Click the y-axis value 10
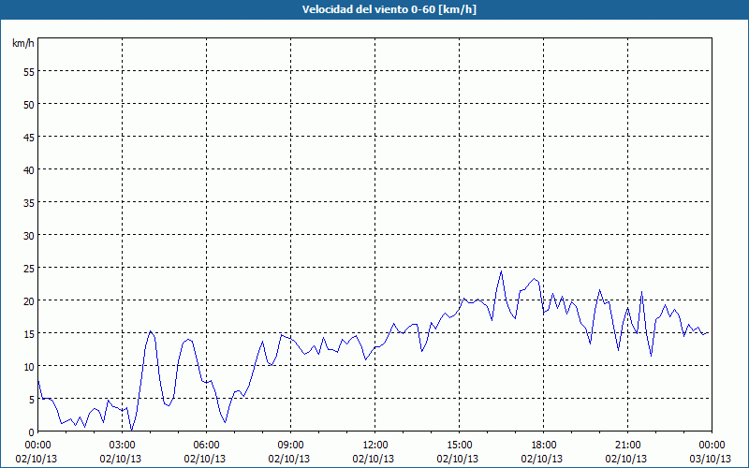 click(x=29, y=366)
